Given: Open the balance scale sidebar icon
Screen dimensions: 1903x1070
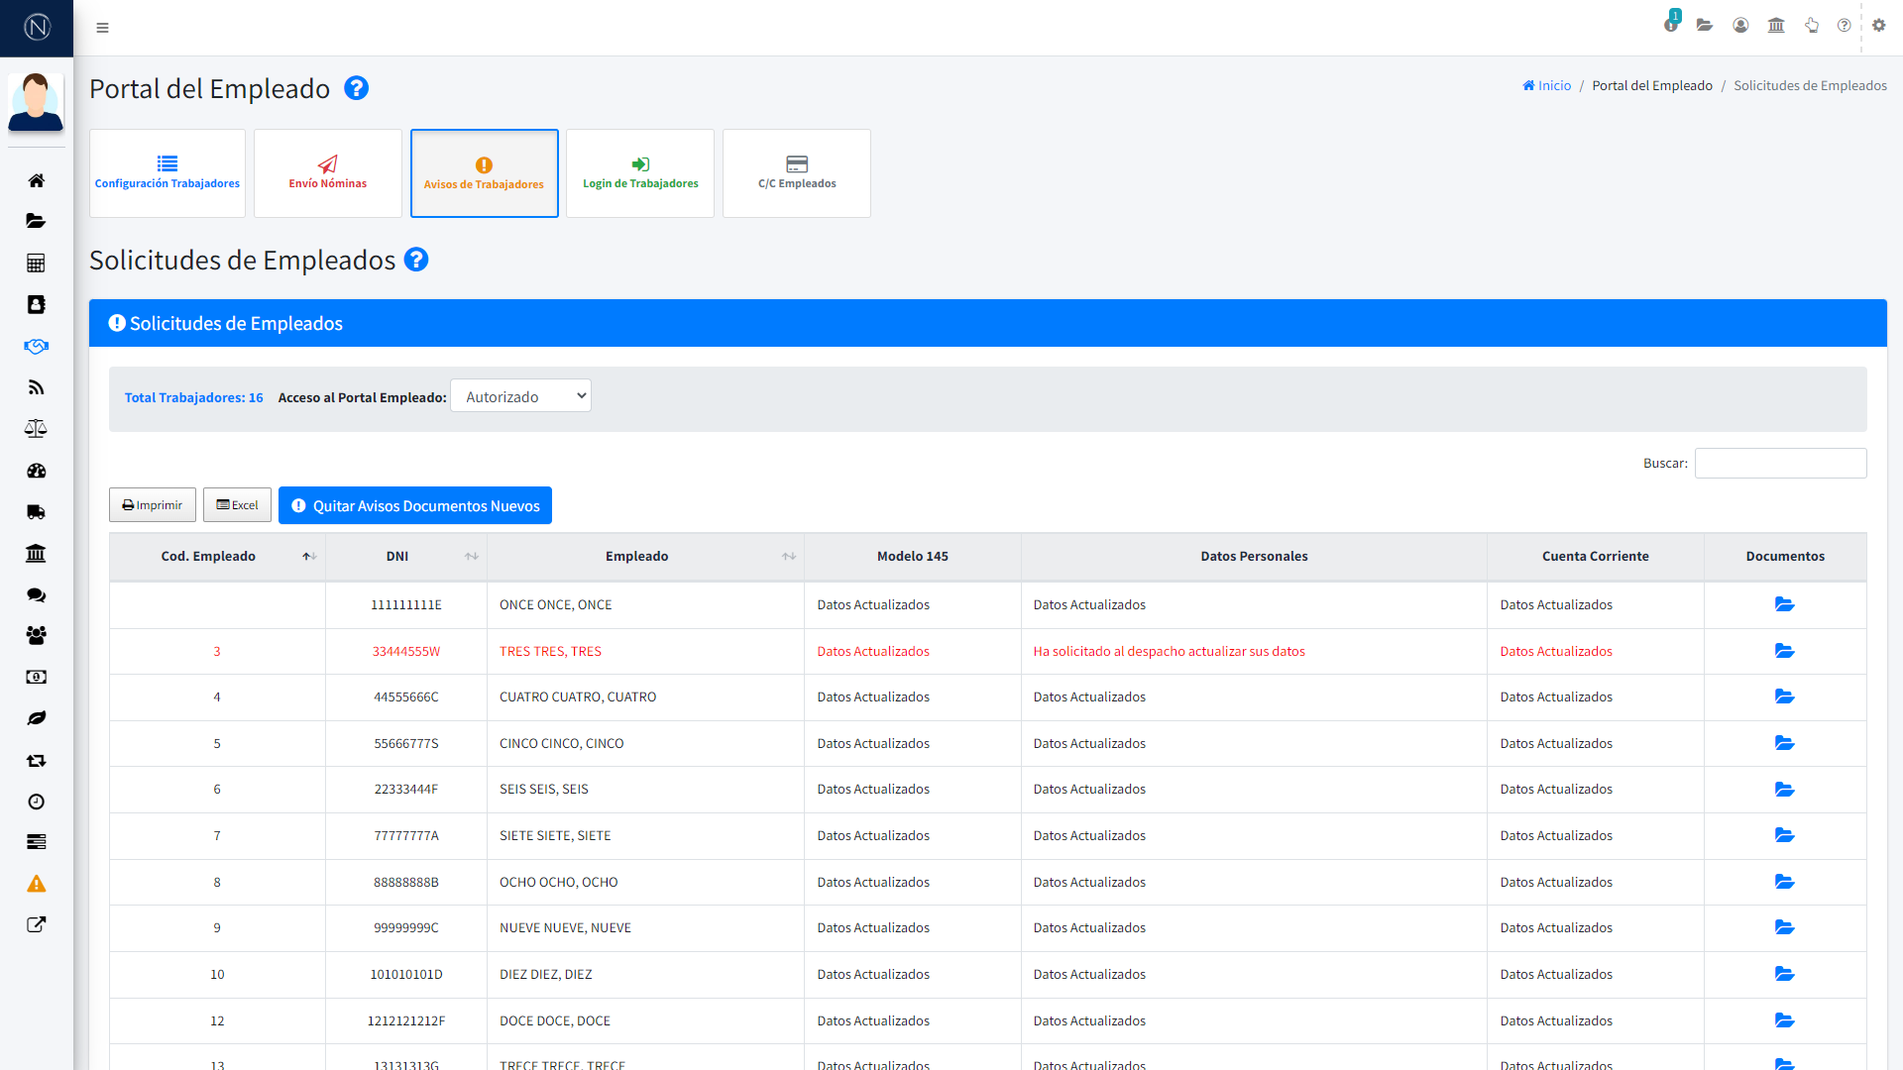Looking at the screenshot, I should [37, 429].
